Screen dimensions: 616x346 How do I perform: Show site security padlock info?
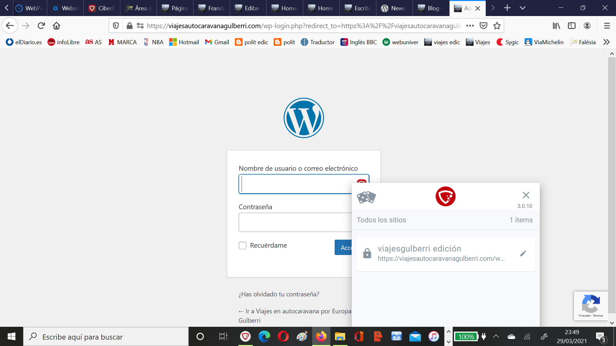tap(129, 26)
